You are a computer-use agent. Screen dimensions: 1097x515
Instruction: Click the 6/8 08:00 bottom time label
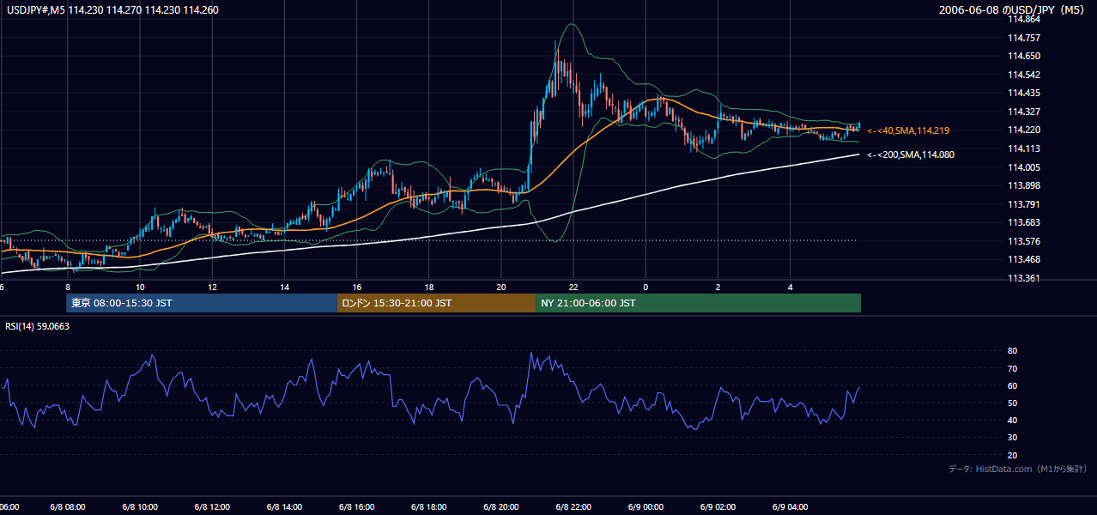point(68,506)
